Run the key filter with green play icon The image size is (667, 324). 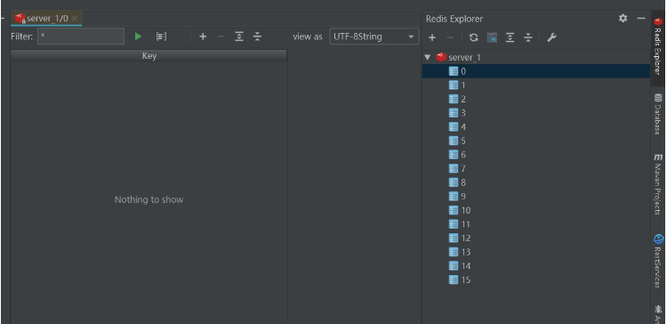click(138, 36)
